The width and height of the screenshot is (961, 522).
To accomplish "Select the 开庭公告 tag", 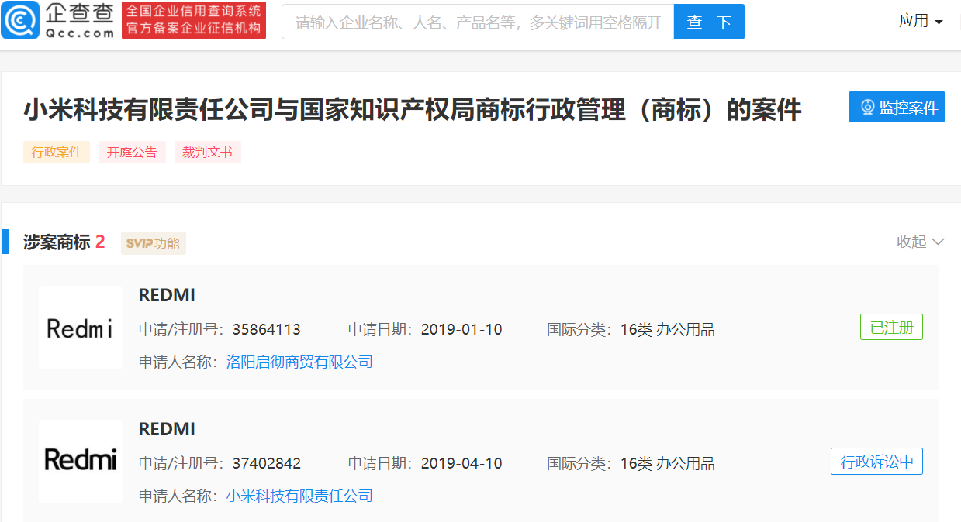I will (132, 153).
